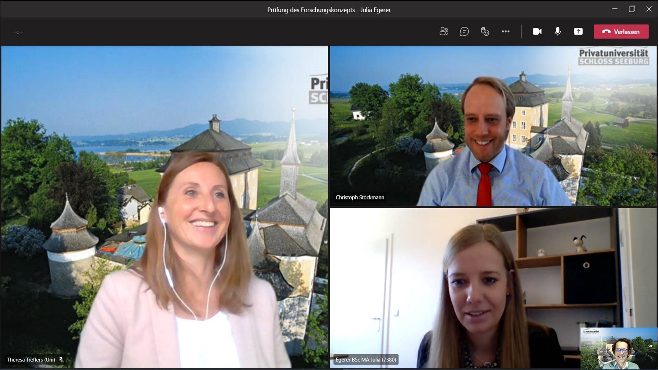The width and height of the screenshot is (658, 370).
Task: Open raise hand reactions icon
Action: (x=485, y=32)
